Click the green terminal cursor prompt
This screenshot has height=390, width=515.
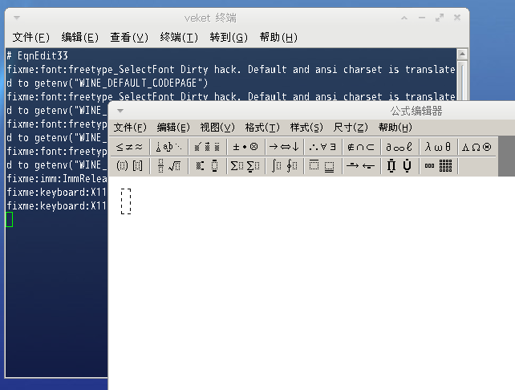(9, 220)
